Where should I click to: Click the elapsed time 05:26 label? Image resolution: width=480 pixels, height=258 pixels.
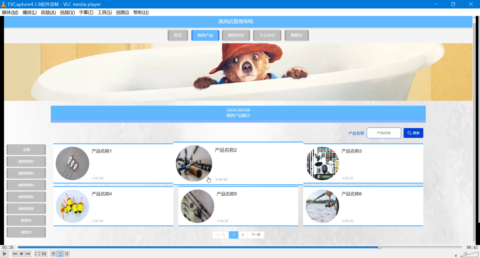coord(8,247)
